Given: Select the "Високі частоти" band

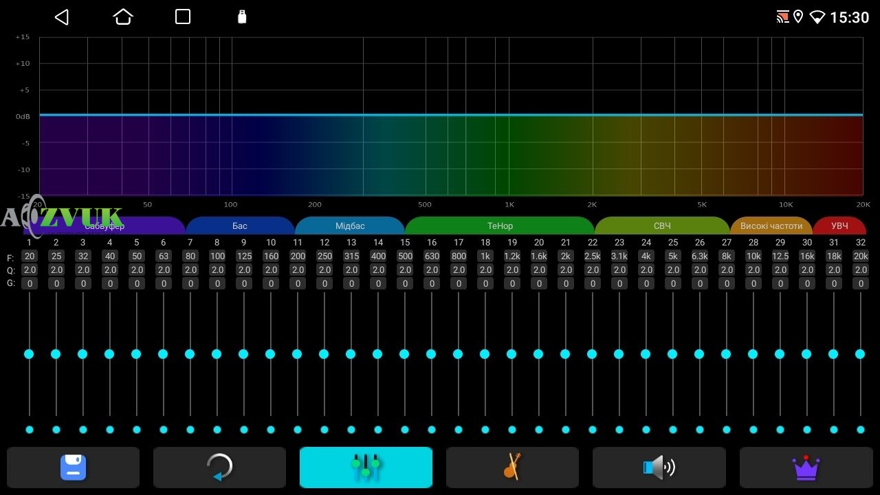Looking at the screenshot, I should (771, 225).
